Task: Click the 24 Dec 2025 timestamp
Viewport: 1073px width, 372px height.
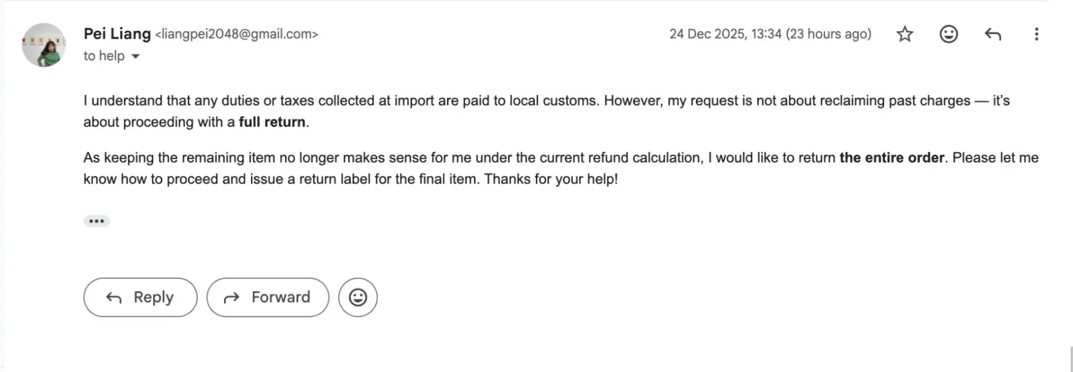Action: (770, 34)
